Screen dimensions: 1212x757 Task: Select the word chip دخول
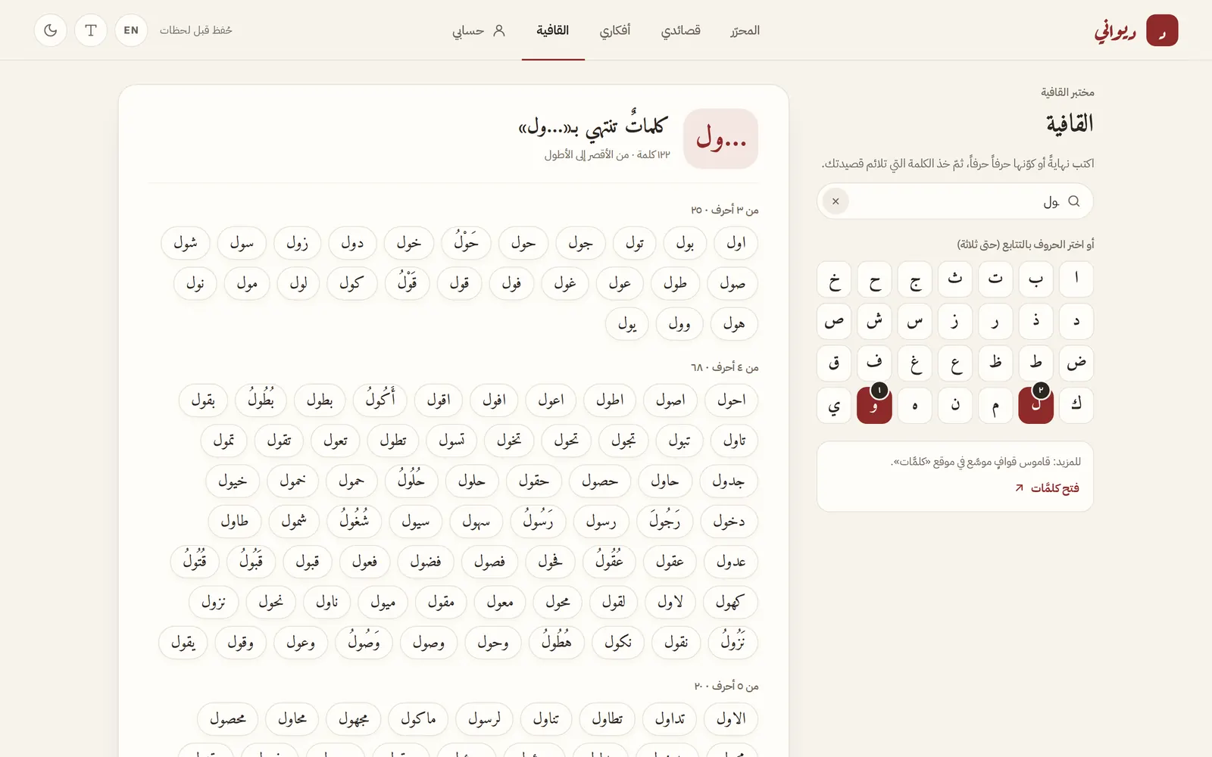[729, 522]
